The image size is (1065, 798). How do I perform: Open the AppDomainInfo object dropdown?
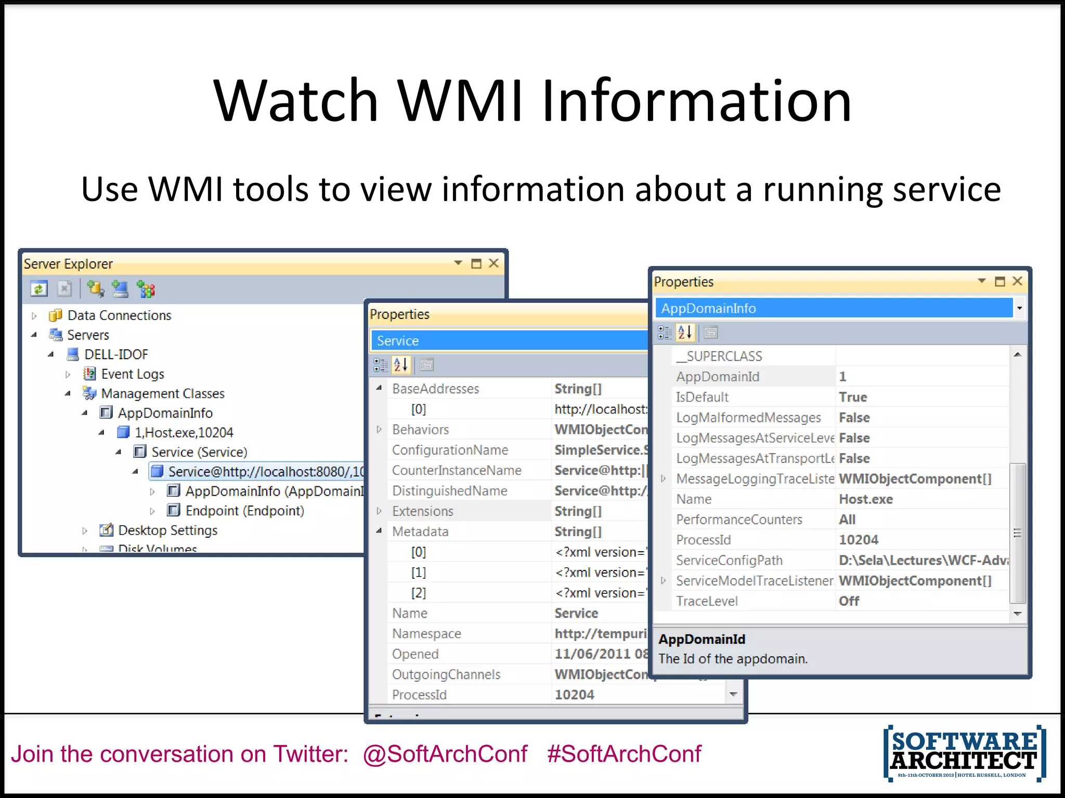coord(1019,308)
